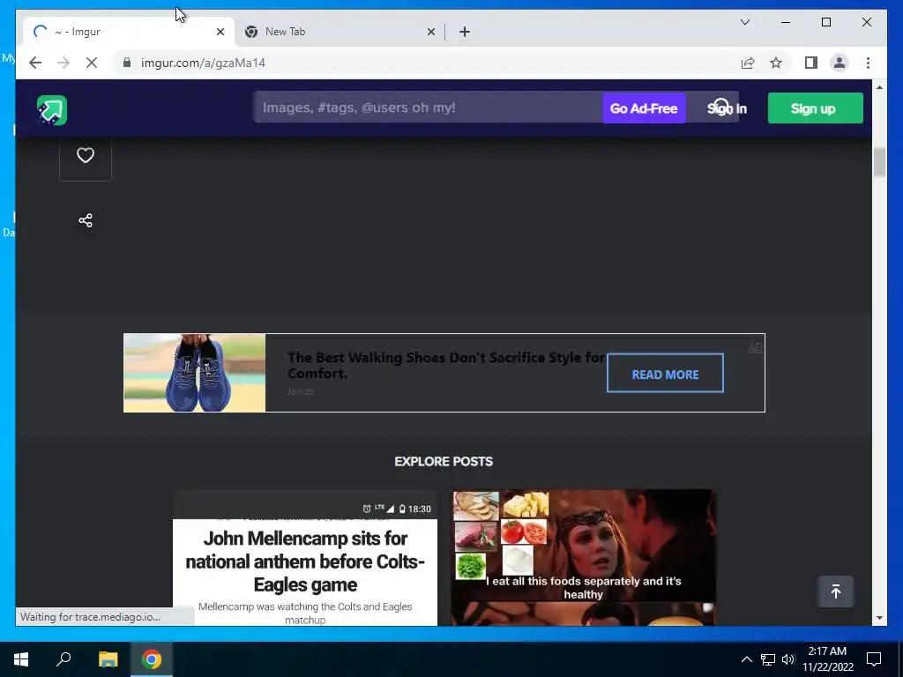Viewport: 903px width, 677px height.
Task: Click READ MORE on the shoes ad
Action: click(665, 373)
